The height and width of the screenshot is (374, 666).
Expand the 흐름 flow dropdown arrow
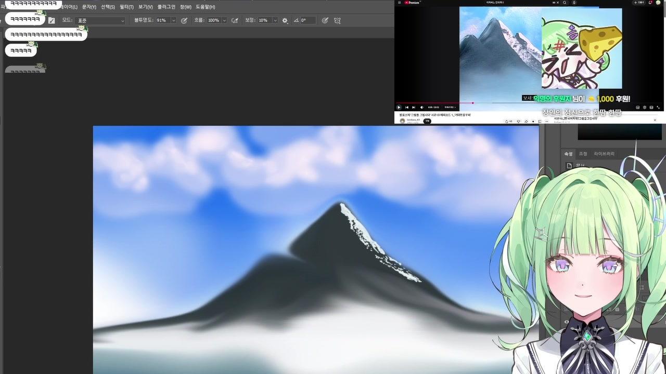click(x=224, y=20)
